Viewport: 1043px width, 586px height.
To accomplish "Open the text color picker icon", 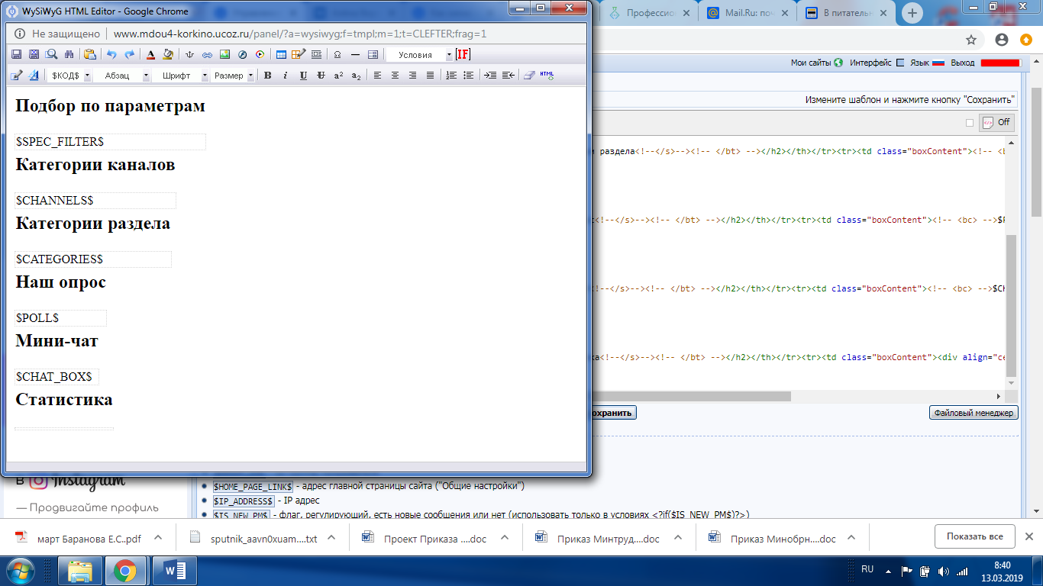I will coord(150,55).
